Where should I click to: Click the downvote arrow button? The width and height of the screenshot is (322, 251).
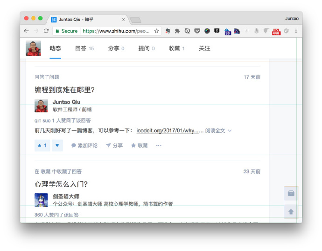pos(57,145)
